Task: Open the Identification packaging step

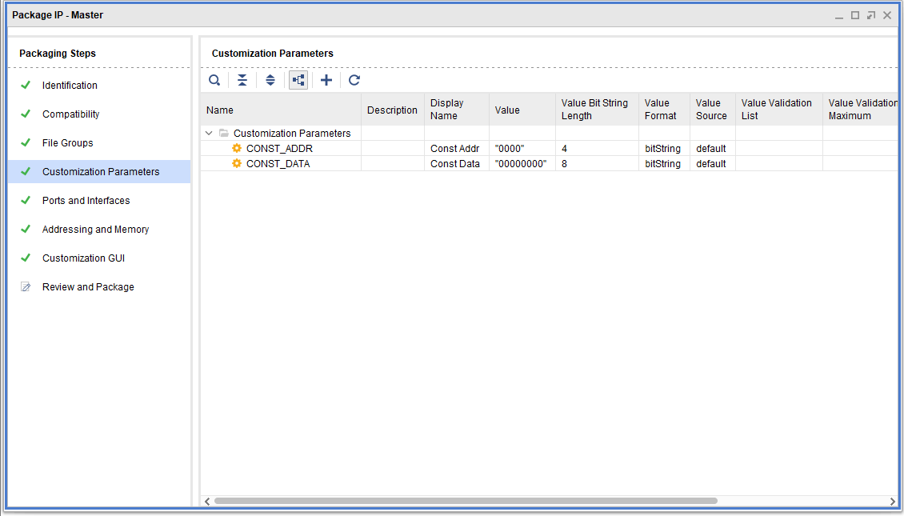Action: (x=70, y=86)
